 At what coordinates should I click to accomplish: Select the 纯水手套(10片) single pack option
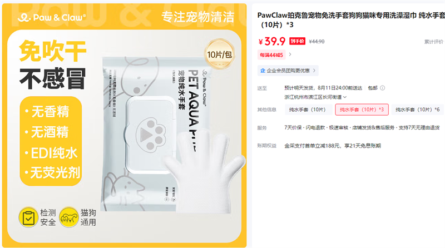pyautogui.click(x=308, y=110)
